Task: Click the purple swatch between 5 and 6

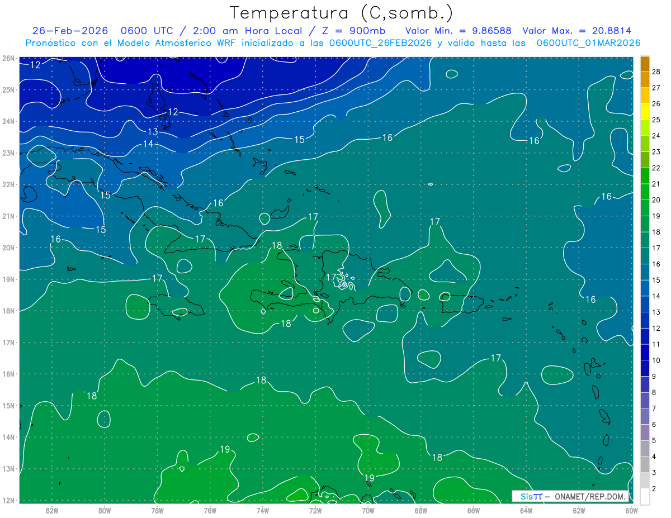Action: pyautogui.click(x=645, y=432)
